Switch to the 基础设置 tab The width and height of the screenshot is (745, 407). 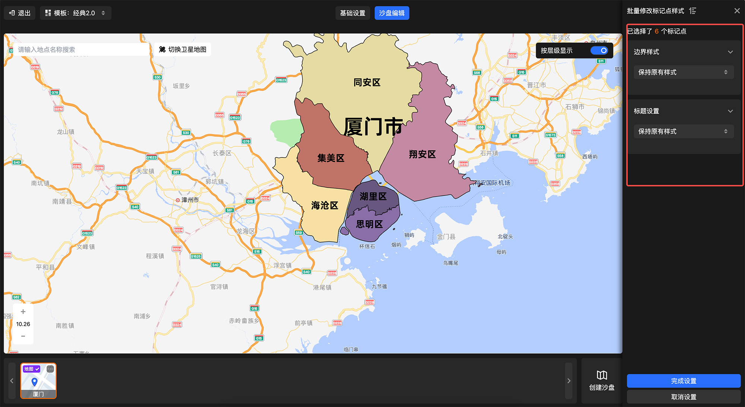tap(352, 13)
